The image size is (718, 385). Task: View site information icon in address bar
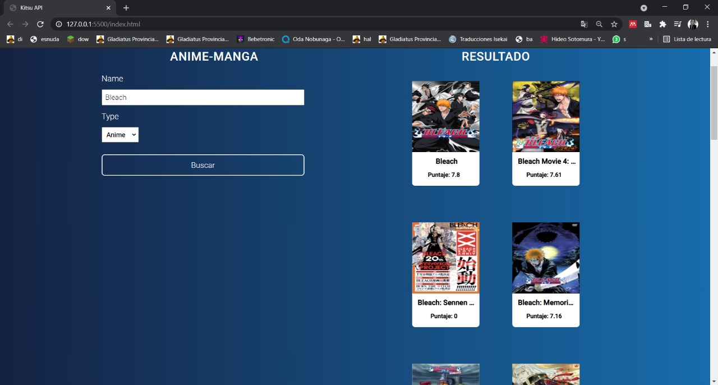(x=59, y=24)
